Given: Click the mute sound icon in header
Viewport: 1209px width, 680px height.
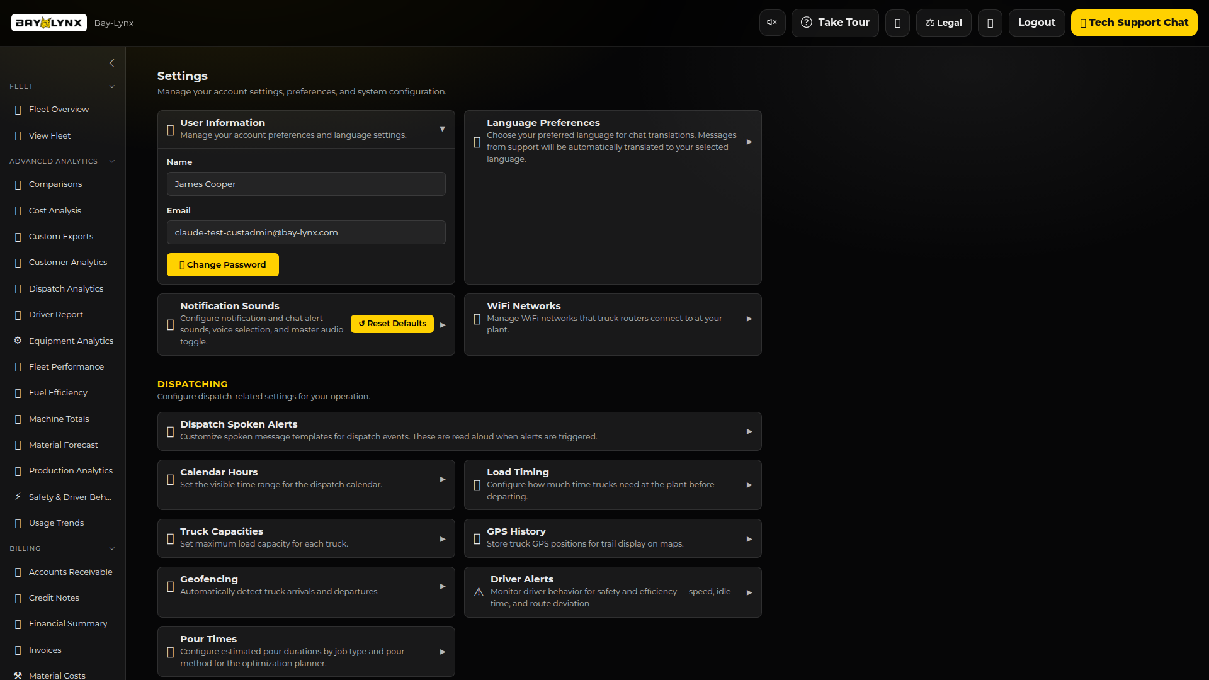Looking at the screenshot, I should pyautogui.click(x=772, y=23).
